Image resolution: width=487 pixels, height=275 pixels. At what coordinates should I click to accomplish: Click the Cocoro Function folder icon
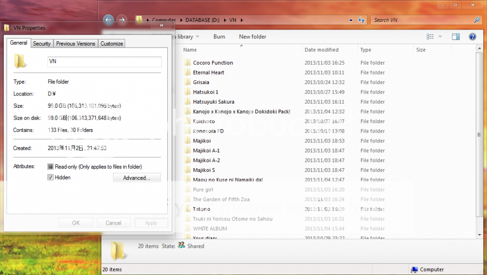(187, 63)
